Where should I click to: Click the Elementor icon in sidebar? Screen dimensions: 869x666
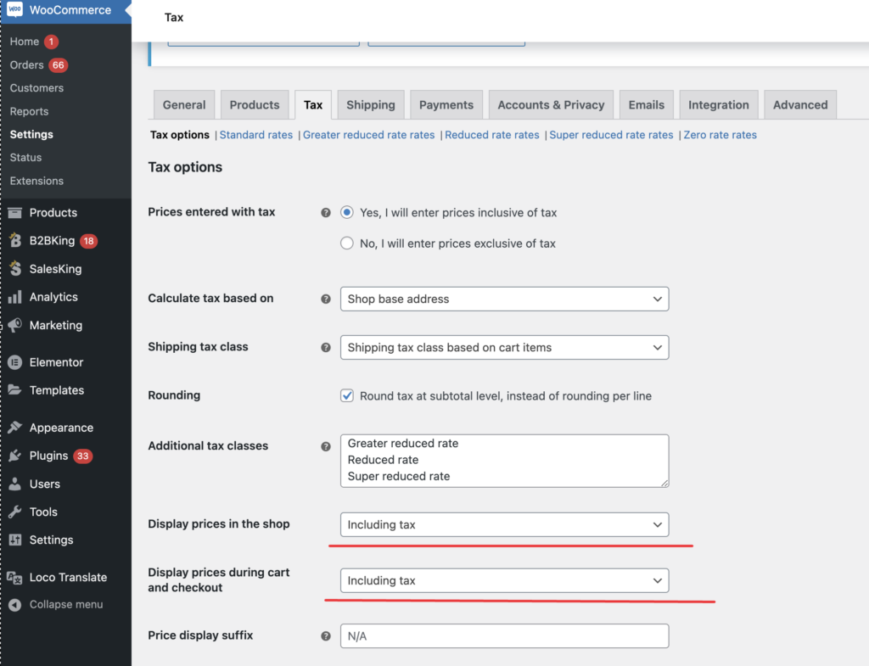point(15,362)
